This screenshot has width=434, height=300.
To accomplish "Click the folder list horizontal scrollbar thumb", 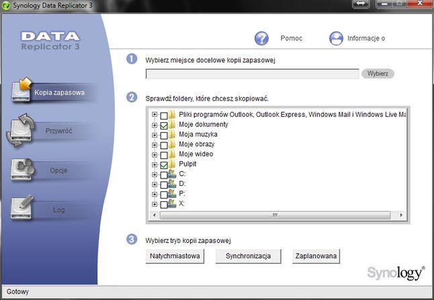I will (x=275, y=215).
